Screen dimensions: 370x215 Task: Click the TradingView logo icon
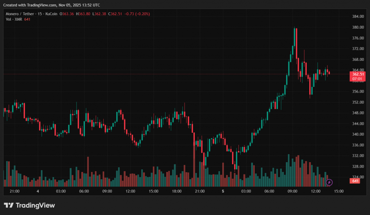point(9,205)
